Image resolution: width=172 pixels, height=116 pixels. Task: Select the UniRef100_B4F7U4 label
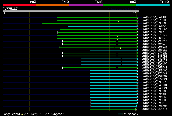pyautogui.click(x=154, y=85)
